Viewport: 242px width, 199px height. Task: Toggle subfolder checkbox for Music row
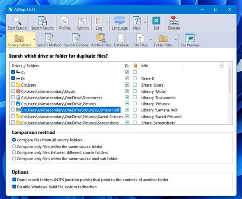[127, 91]
